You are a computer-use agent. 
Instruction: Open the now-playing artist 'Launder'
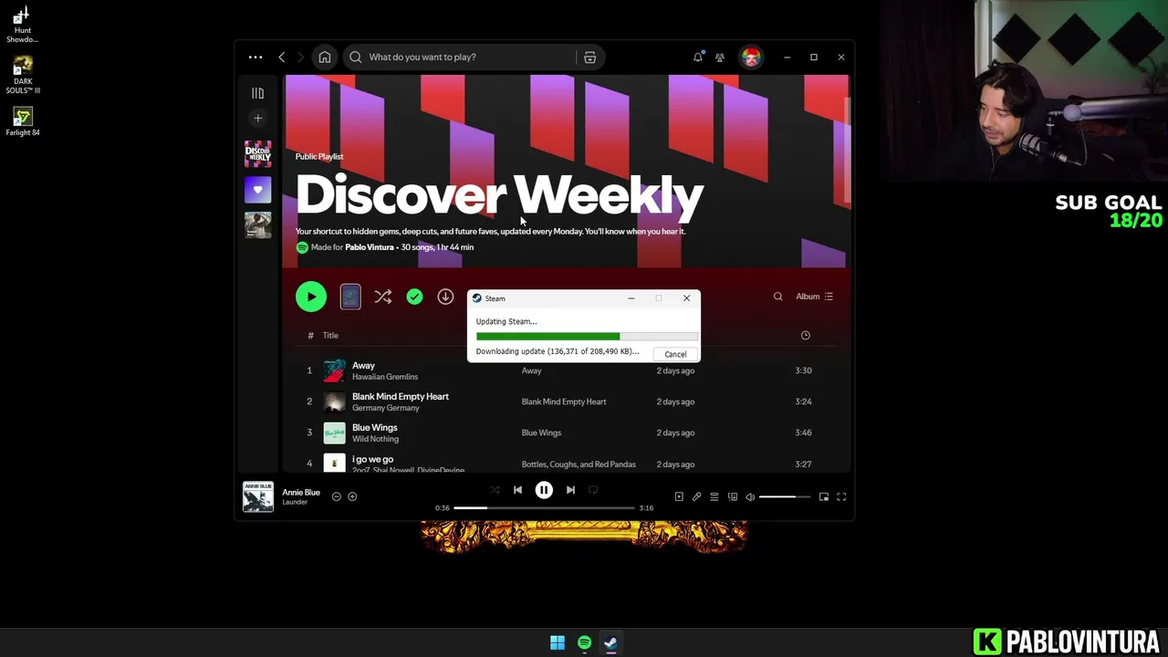(295, 502)
